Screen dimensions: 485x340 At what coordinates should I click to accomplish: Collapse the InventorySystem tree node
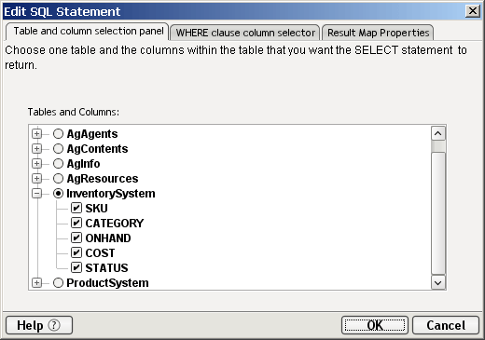pyautogui.click(x=36, y=194)
